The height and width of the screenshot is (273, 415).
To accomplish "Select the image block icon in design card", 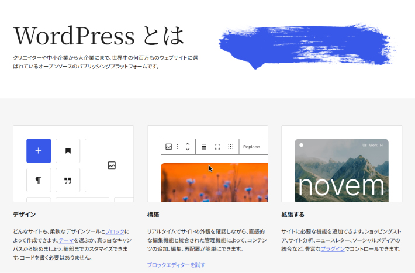I will [112, 165].
